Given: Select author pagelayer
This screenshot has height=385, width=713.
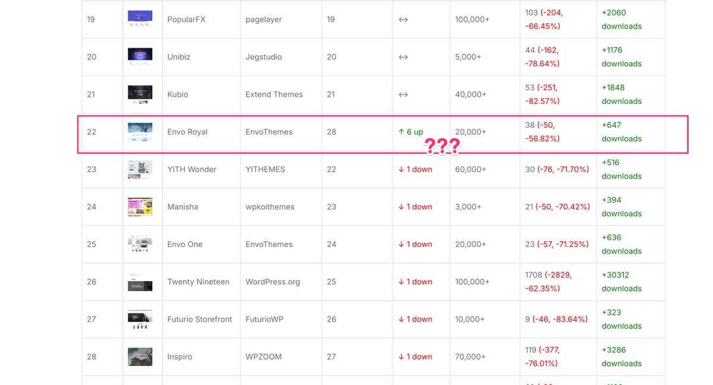Looking at the screenshot, I should (x=263, y=20).
